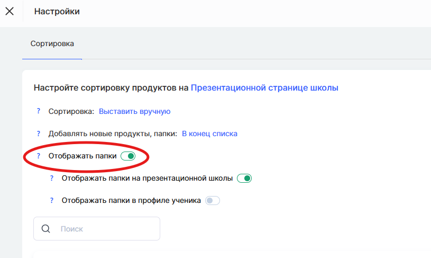Open the Презентационной странице школы link

pos(264,88)
